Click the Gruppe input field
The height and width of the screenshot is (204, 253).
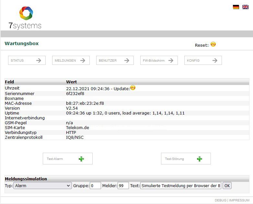95,186
